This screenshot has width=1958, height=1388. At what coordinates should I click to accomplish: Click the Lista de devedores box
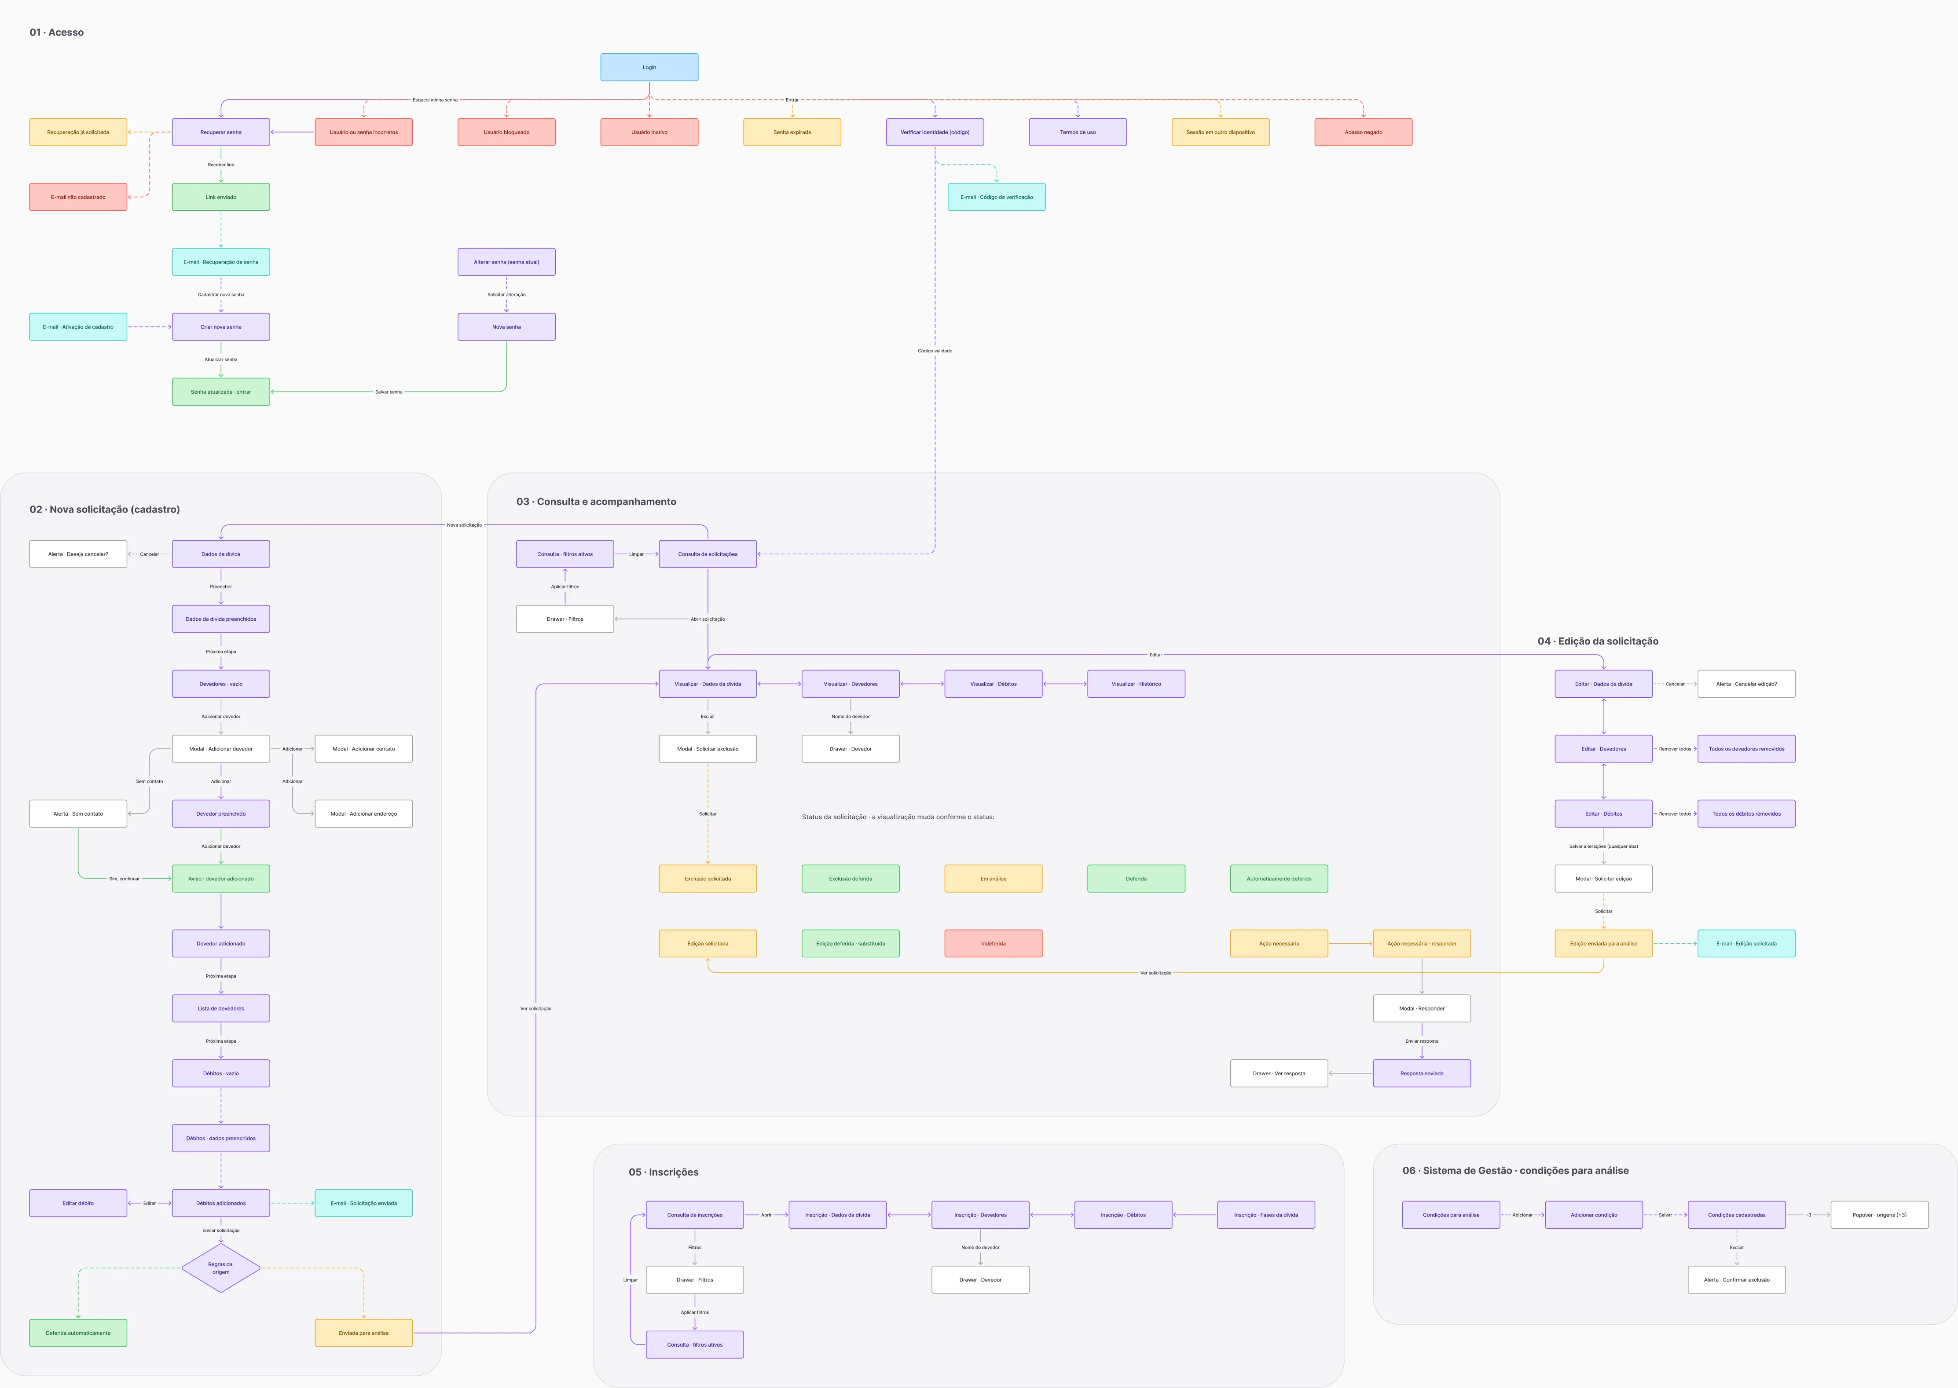point(220,1009)
